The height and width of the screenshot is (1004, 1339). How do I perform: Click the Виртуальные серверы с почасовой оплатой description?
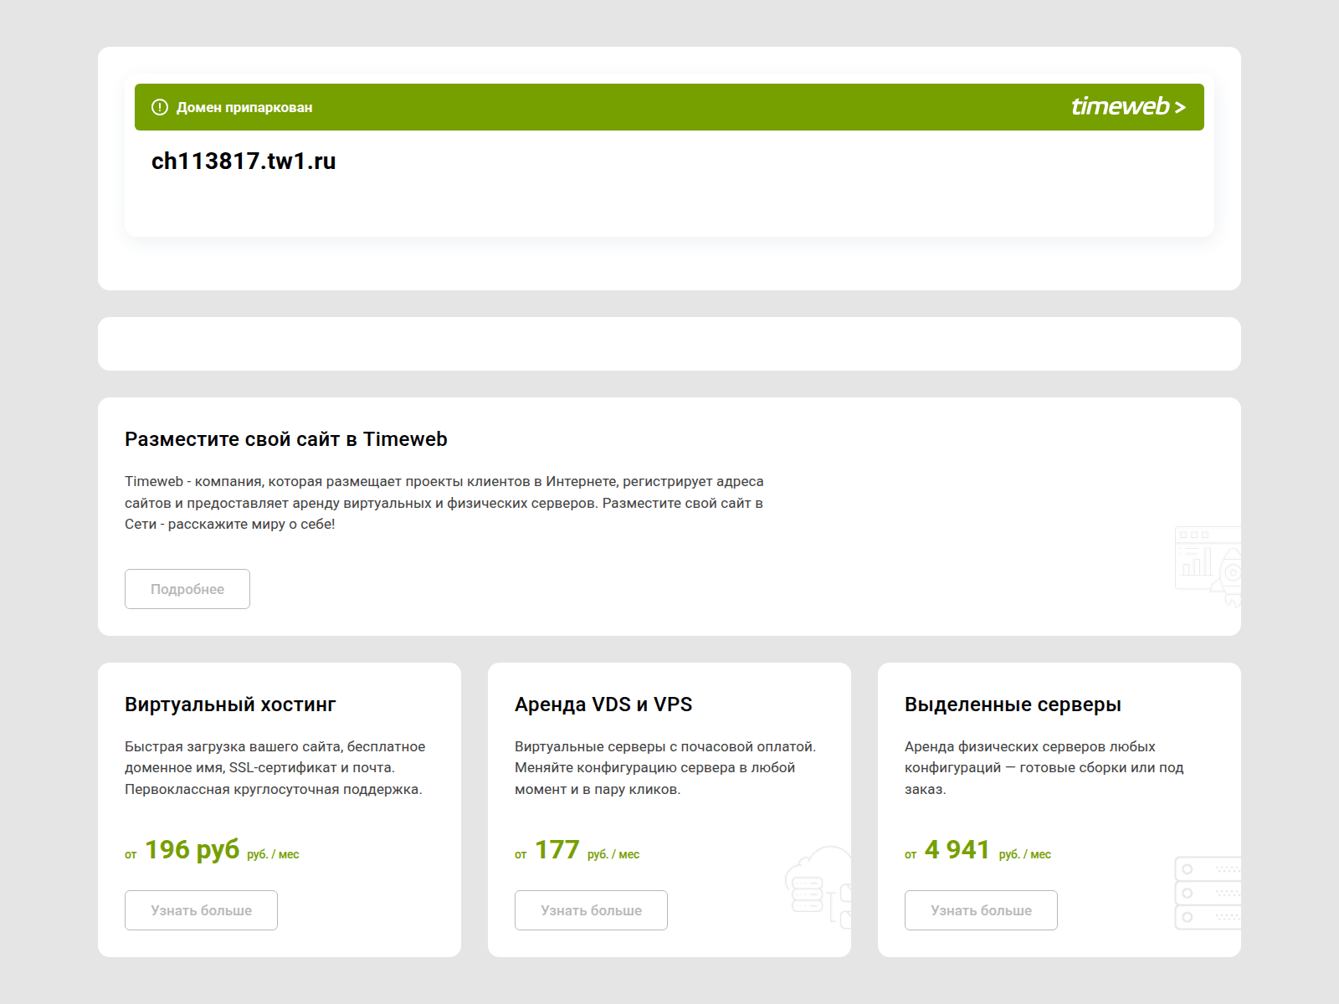click(665, 768)
